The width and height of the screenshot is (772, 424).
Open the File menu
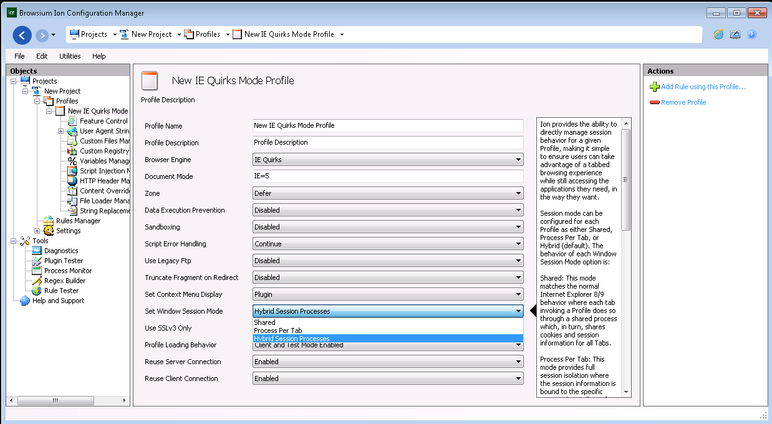(x=19, y=56)
